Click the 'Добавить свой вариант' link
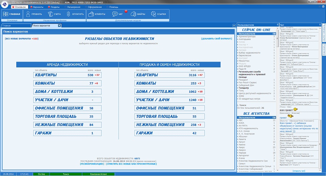 216,39
